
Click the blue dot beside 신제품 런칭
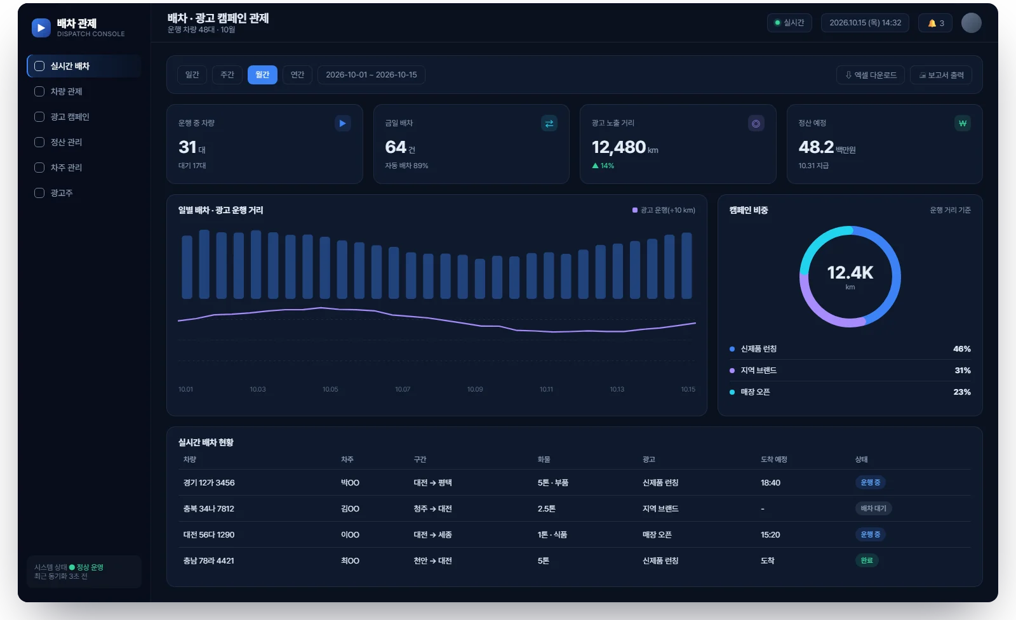coord(732,349)
